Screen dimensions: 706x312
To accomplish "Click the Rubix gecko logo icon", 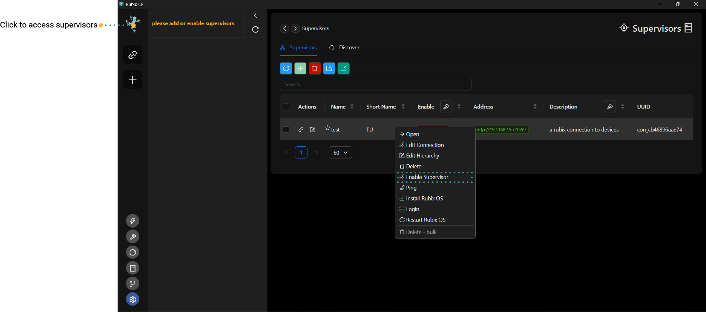I will pyautogui.click(x=133, y=24).
